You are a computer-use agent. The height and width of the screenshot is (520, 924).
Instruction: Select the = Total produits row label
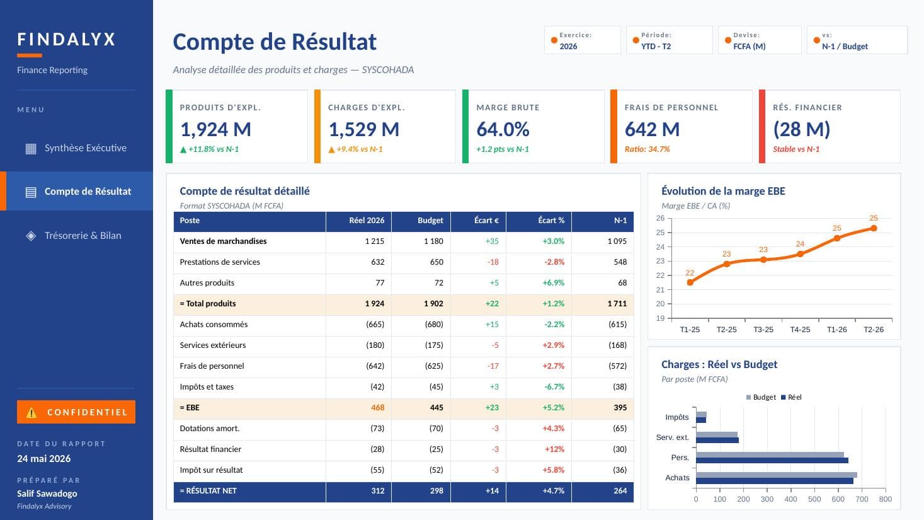[x=208, y=304]
